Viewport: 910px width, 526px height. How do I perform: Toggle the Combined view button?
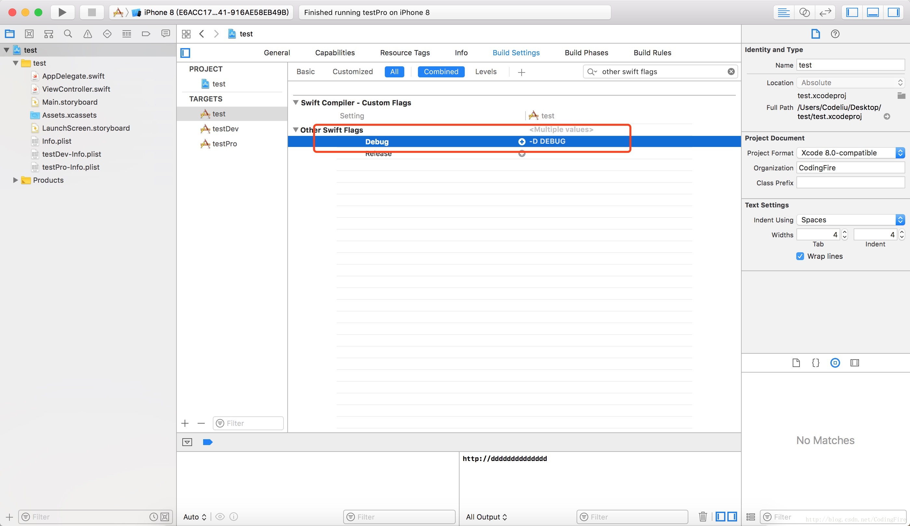tap(440, 72)
